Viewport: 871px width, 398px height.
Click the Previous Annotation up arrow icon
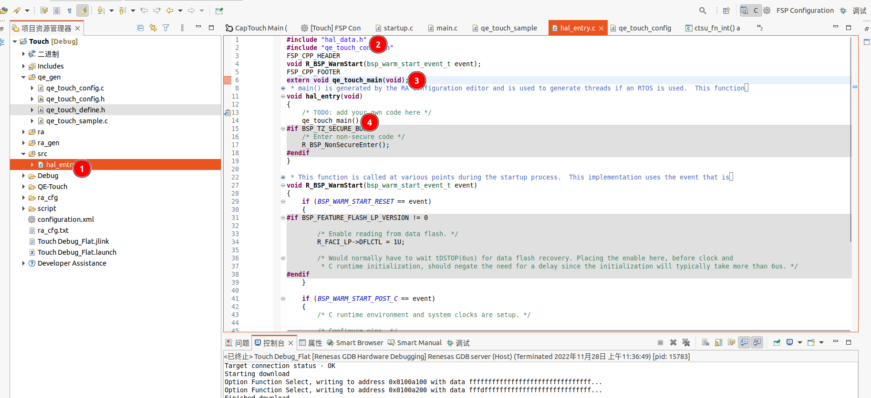coord(122,10)
